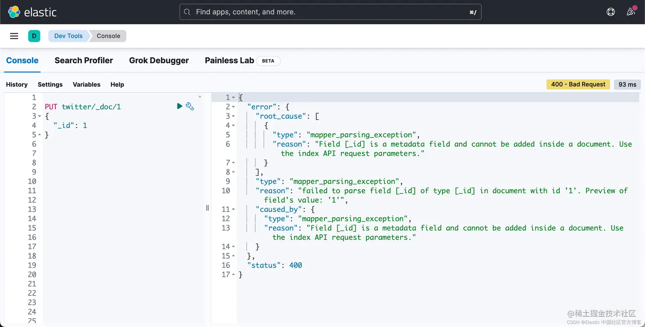Viewport: 645px width, 327px height.
Task: Open console Settings
Action: click(x=50, y=85)
